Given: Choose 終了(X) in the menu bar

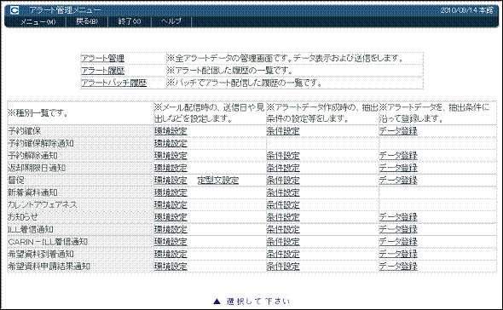Looking at the screenshot, I should [130, 21].
